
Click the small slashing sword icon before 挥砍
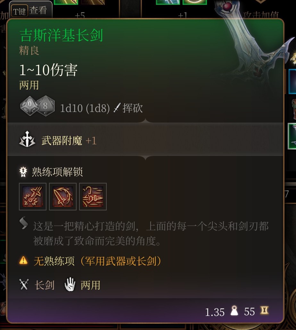(117, 107)
